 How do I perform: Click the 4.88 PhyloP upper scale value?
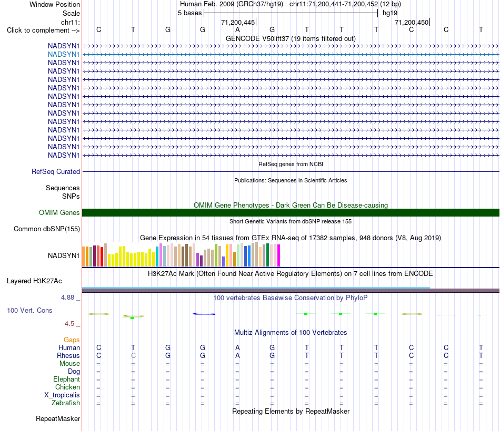[67, 297]
